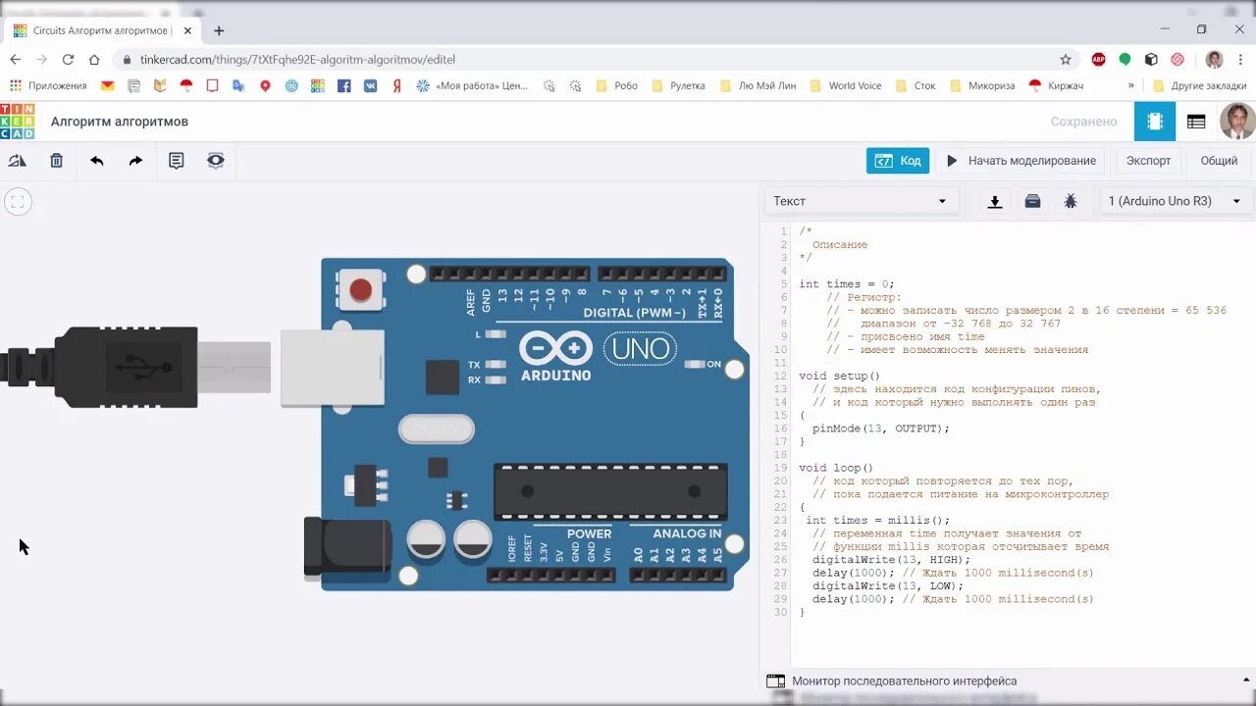The width and height of the screenshot is (1256, 706).
Task: Click the Общий share button
Action: pyautogui.click(x=1219, y=161)
